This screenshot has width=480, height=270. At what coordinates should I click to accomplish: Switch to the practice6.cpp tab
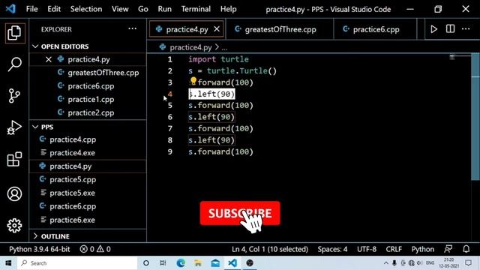coord(375,29)
